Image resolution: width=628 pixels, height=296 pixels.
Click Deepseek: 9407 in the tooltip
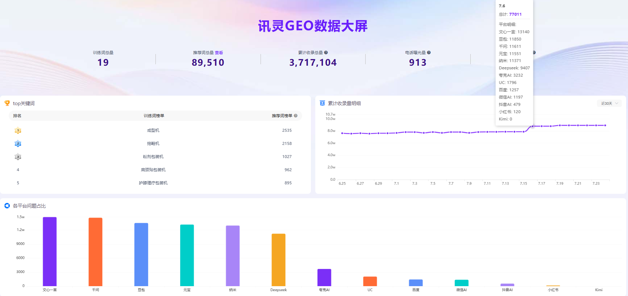click(x=514, y=68)
